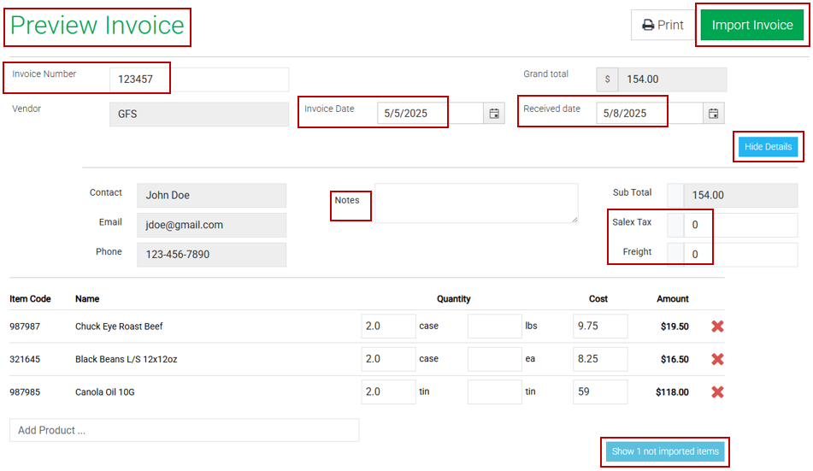
Task: Edit the Black Beans cost field
Action: coord(600,359)
